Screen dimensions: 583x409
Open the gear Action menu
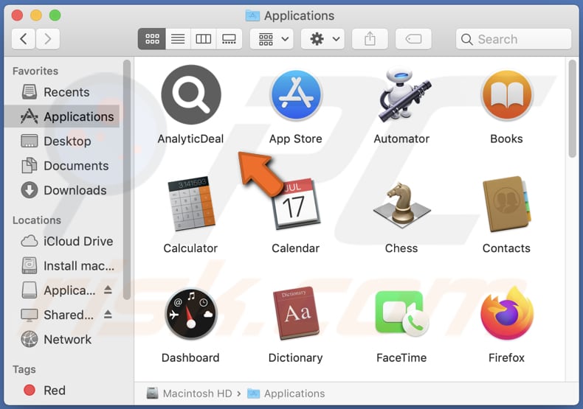322,39
